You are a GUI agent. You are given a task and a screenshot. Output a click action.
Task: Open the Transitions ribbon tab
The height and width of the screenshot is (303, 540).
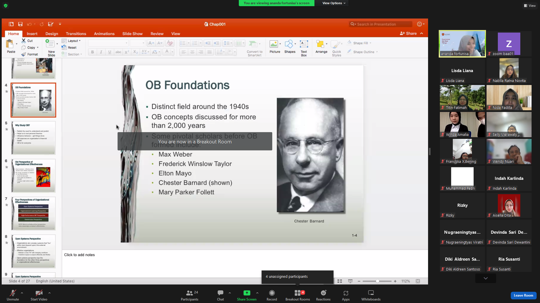coord(76,34)
